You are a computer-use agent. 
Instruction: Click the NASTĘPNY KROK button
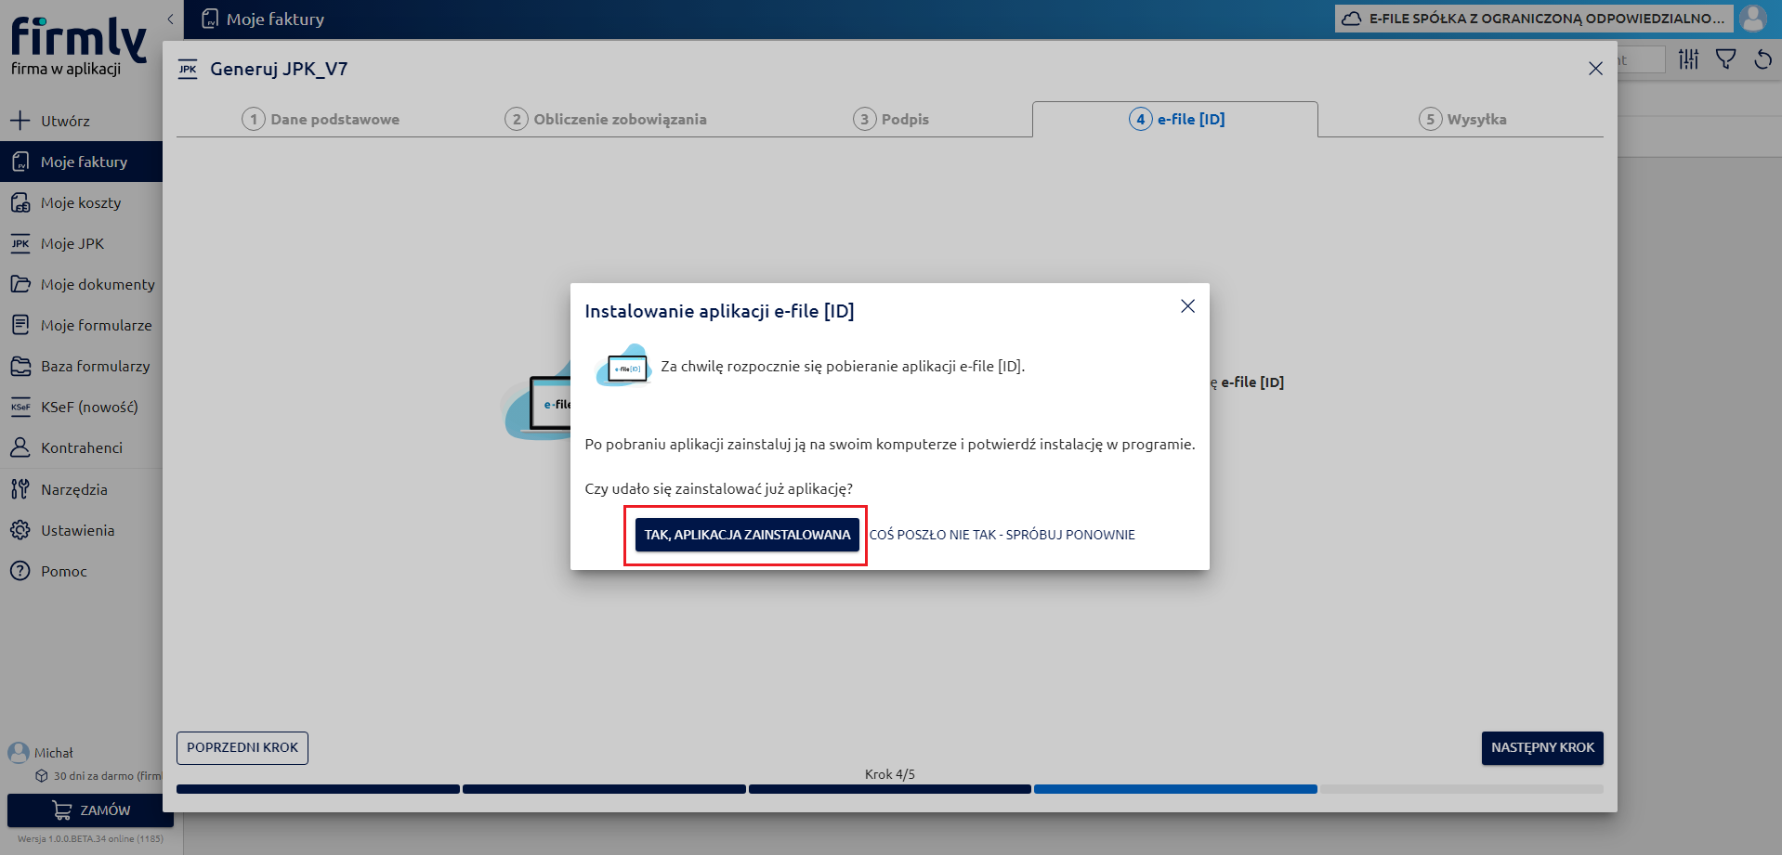click(x=1542, y=748)
